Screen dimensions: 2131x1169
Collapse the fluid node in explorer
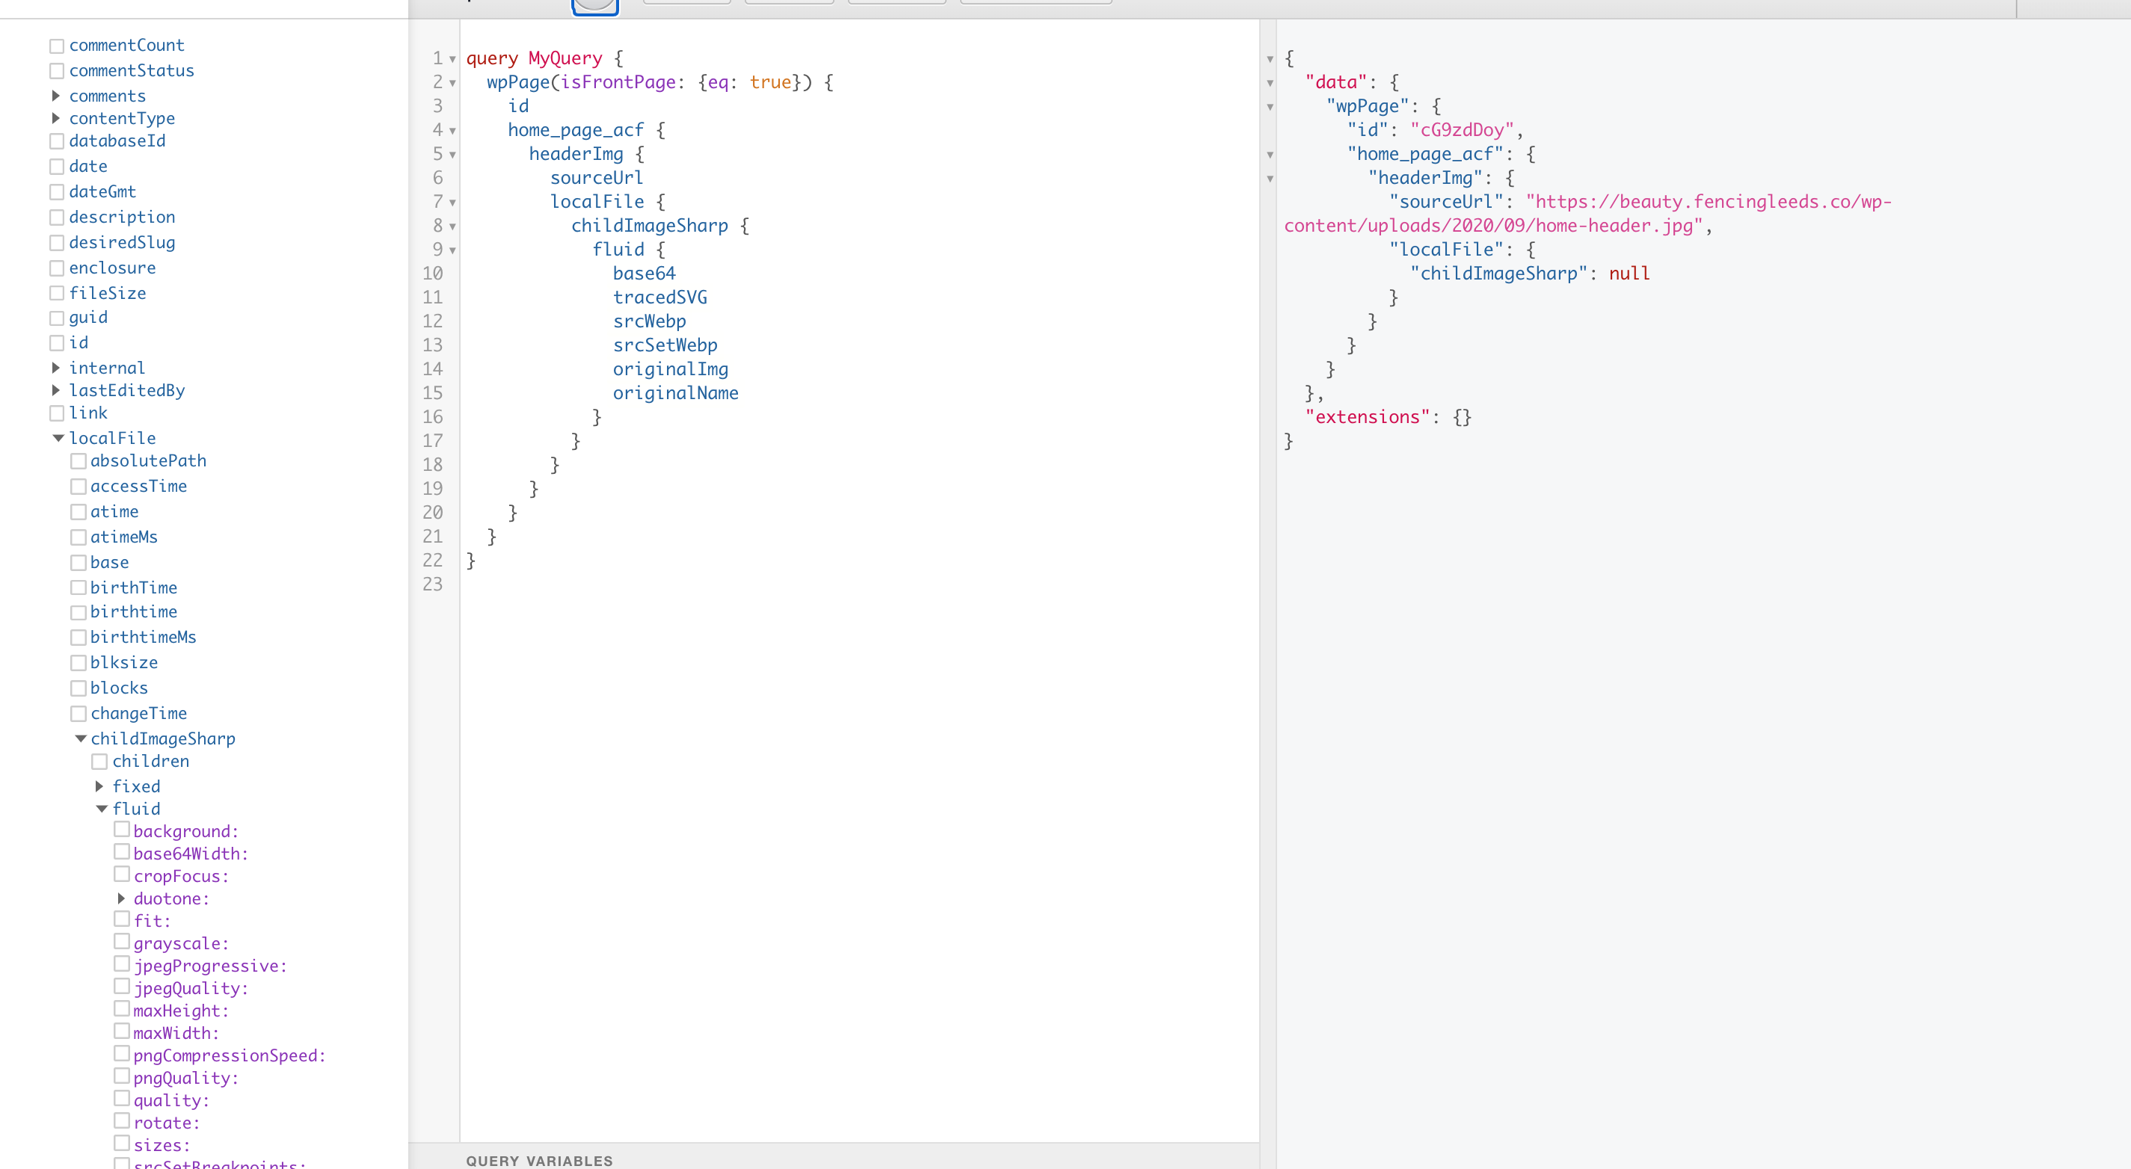(102, 809)
